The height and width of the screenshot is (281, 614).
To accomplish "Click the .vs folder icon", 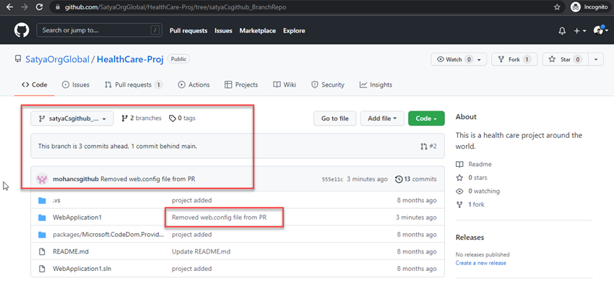I will pos(42,200).
